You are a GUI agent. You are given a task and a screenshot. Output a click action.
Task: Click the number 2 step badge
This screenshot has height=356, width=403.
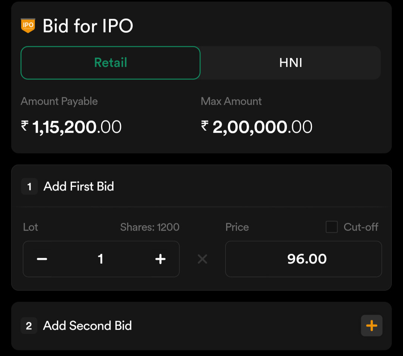(29, 326)
